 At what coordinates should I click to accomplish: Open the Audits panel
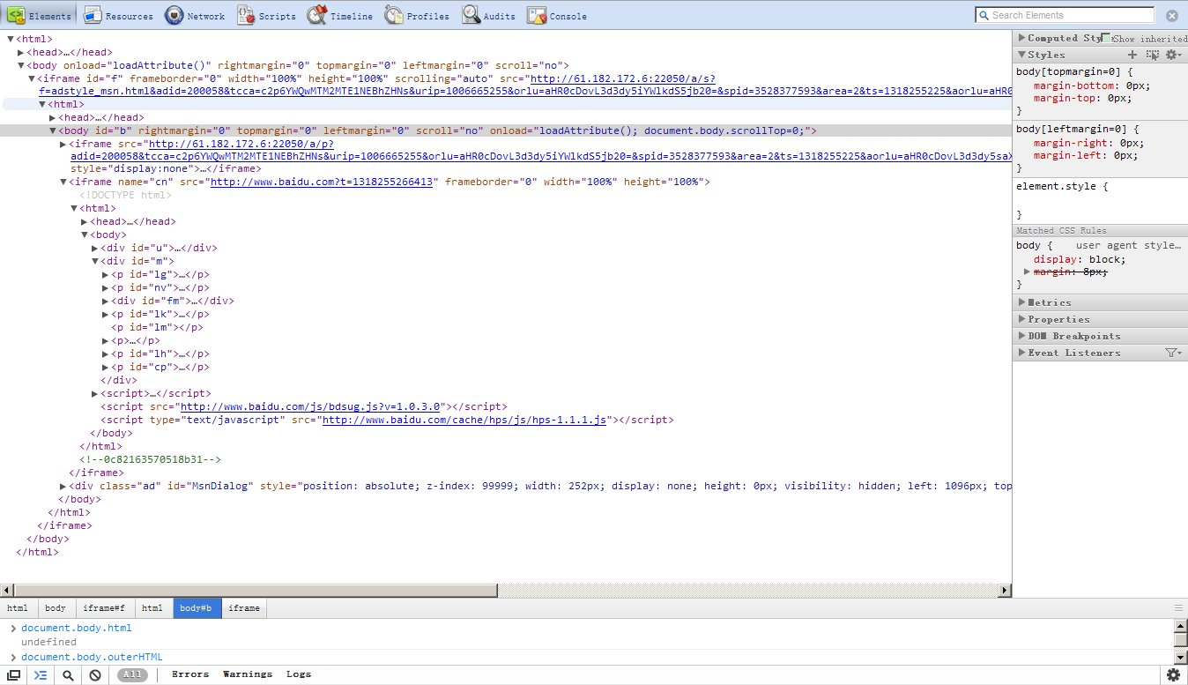coord(490,15)
